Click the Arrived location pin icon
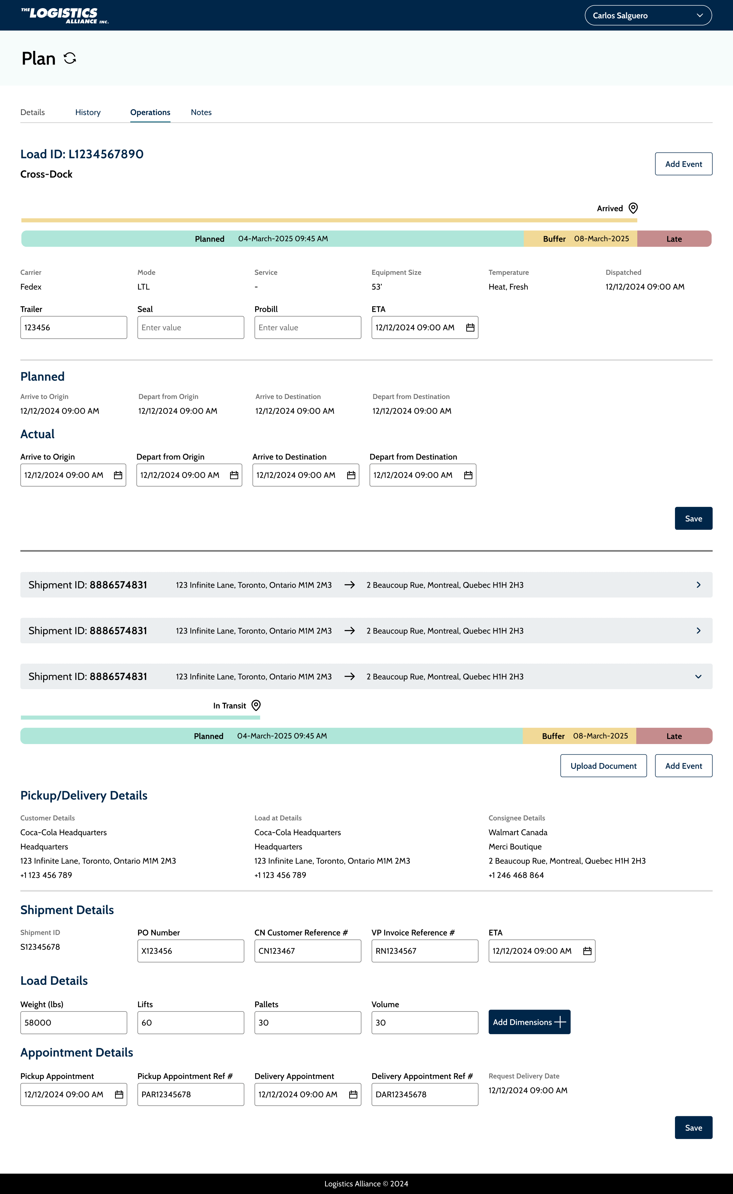 point(633,208)
